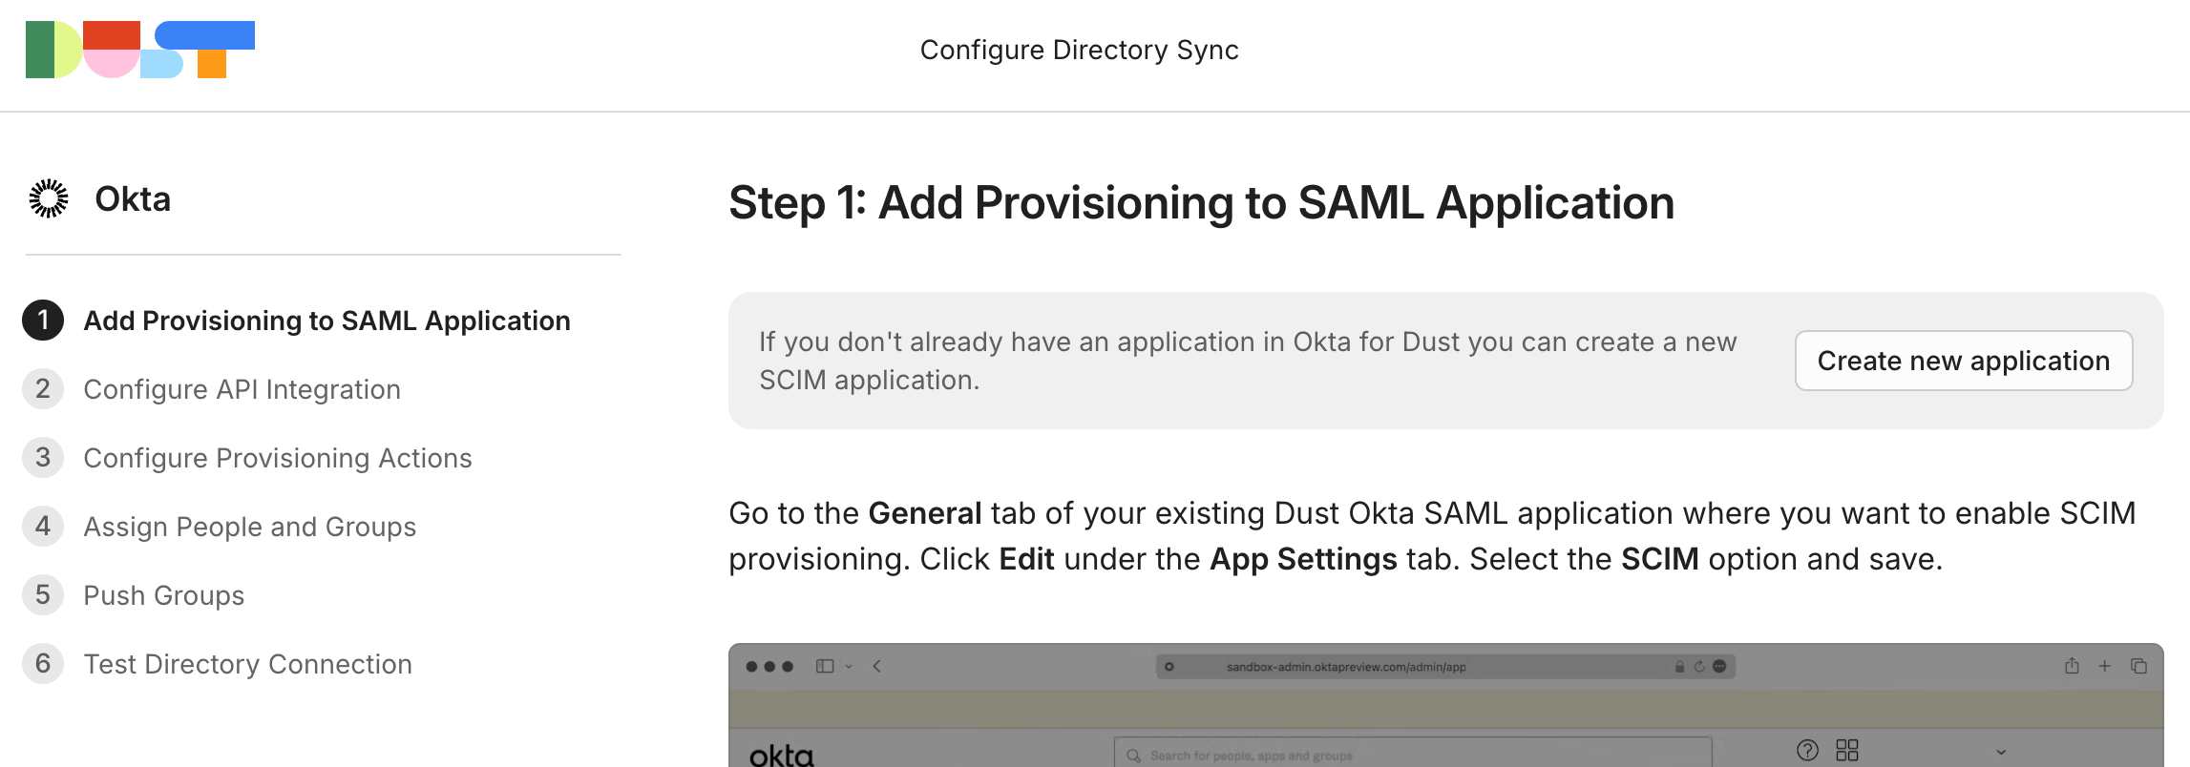Click the Create new application button
Viewport: 2190px width, 767px height.
click(x=1964, y=361)
